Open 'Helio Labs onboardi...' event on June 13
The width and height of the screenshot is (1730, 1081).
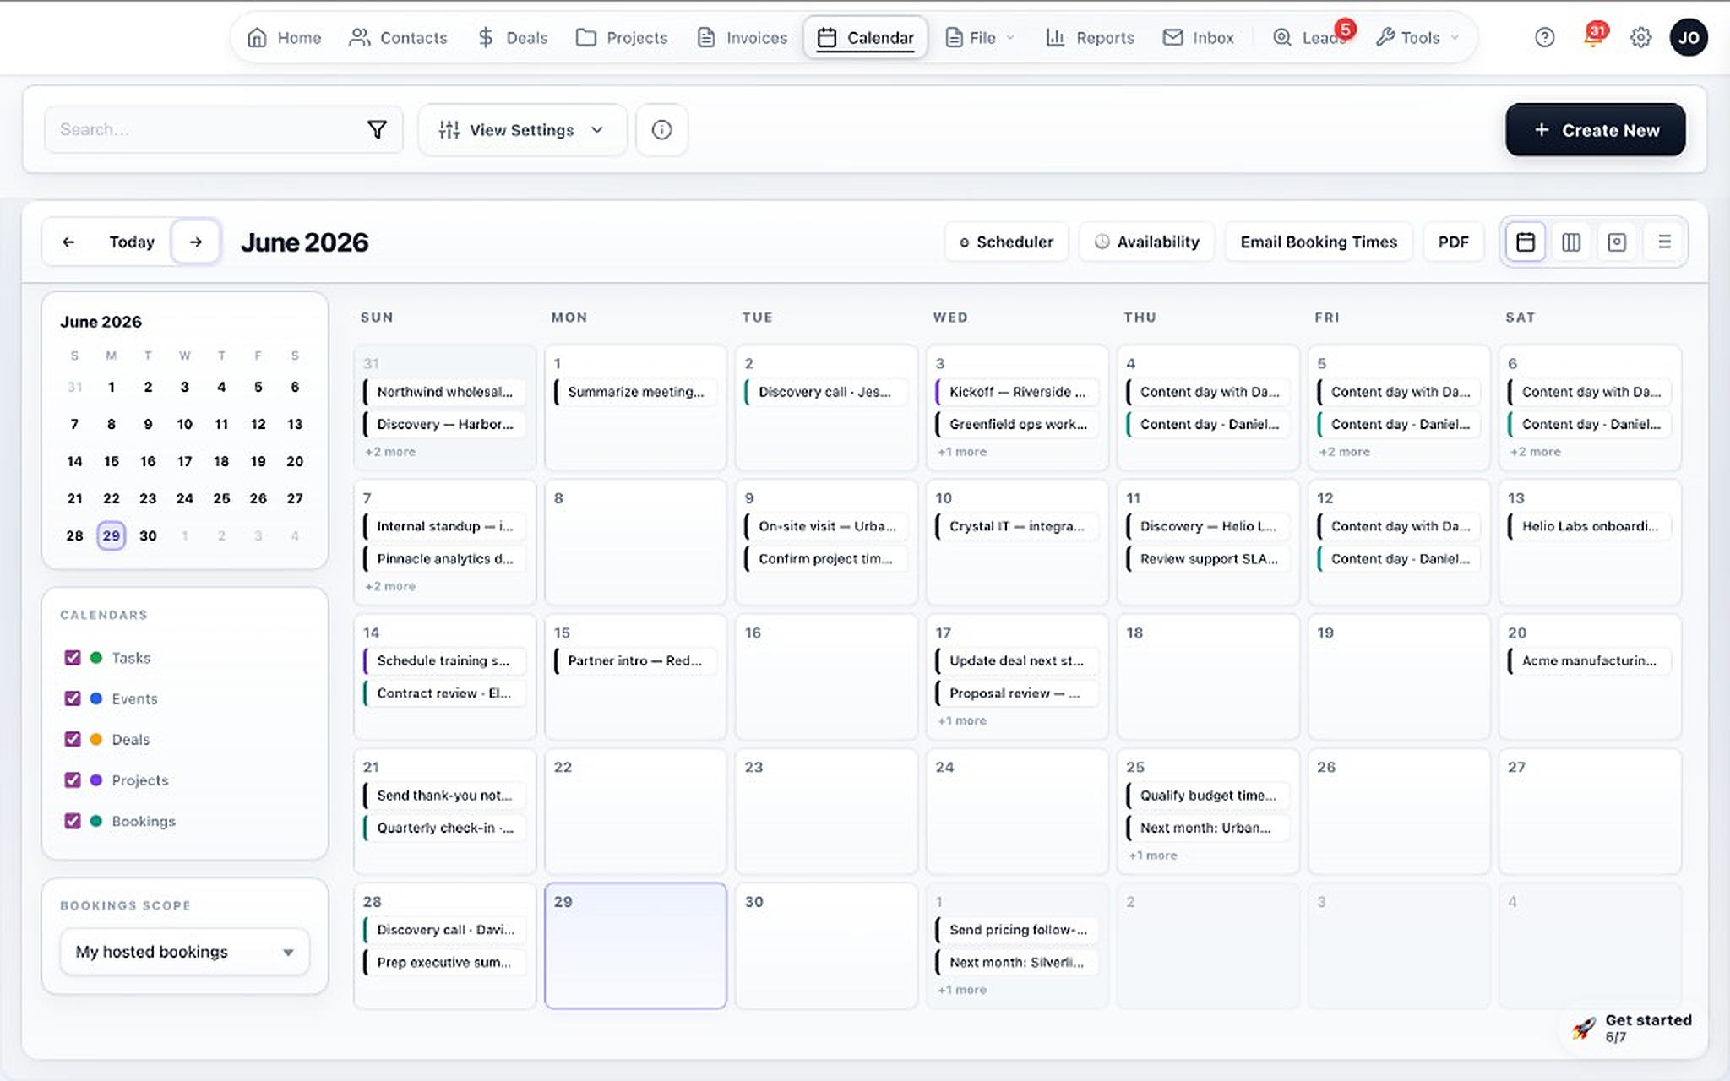(x=1590, y=526)
